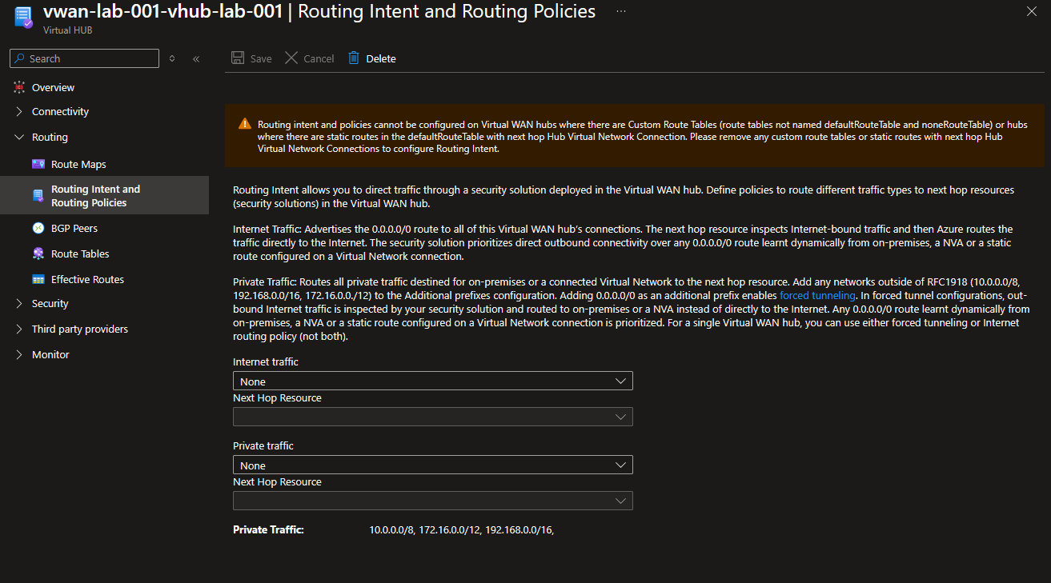Screen dimensions: 1051x583
Task: Click the Overview icon in sidebar
Action: pyautogui.click(x=19, y=87)
